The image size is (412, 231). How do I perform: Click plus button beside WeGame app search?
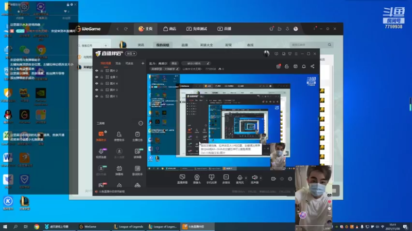pos(106,45)
